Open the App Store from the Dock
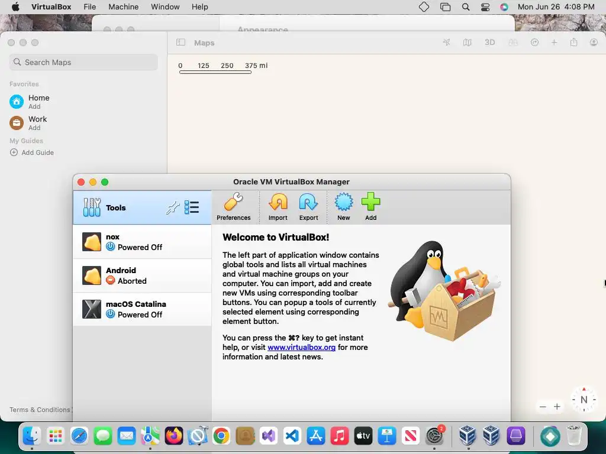 pos(316,436)
